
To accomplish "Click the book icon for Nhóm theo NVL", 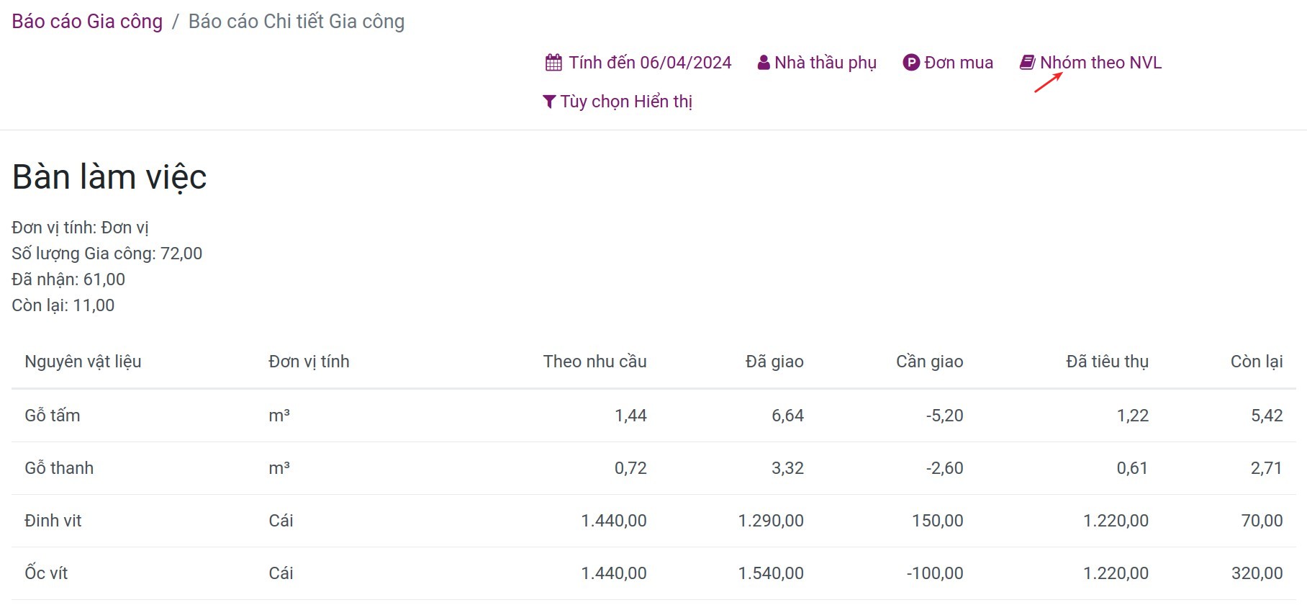I will click(1027, 63).
